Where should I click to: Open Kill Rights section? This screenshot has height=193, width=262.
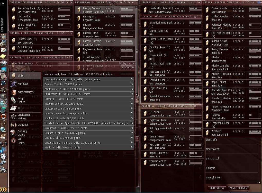(x=25, y=141)
